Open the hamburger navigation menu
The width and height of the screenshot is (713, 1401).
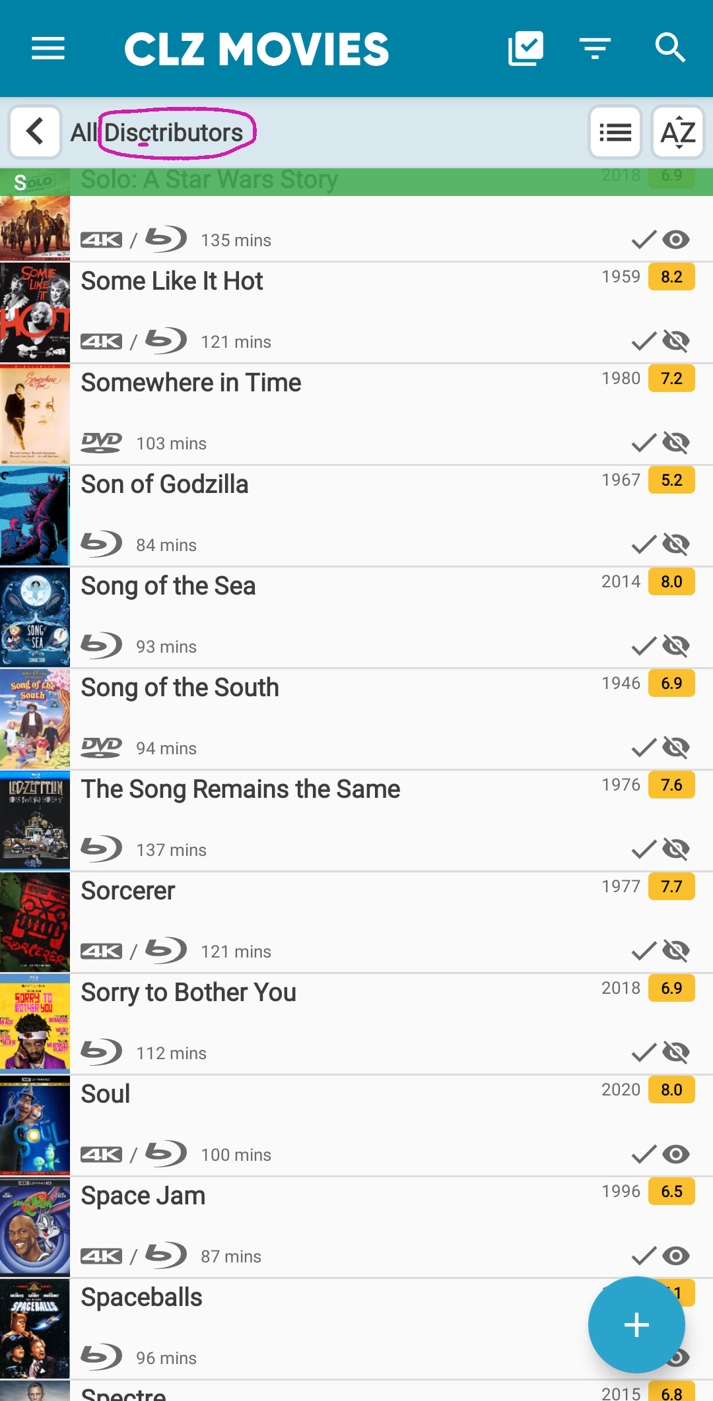pos(48,48)
